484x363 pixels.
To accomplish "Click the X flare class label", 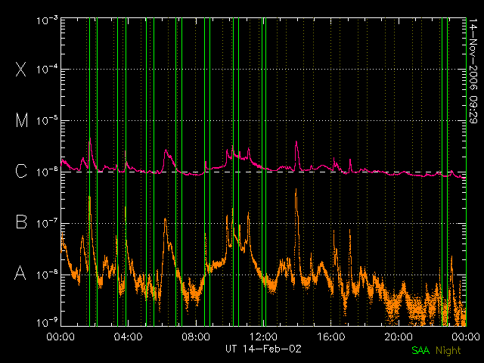I will (x=21, y=69).
